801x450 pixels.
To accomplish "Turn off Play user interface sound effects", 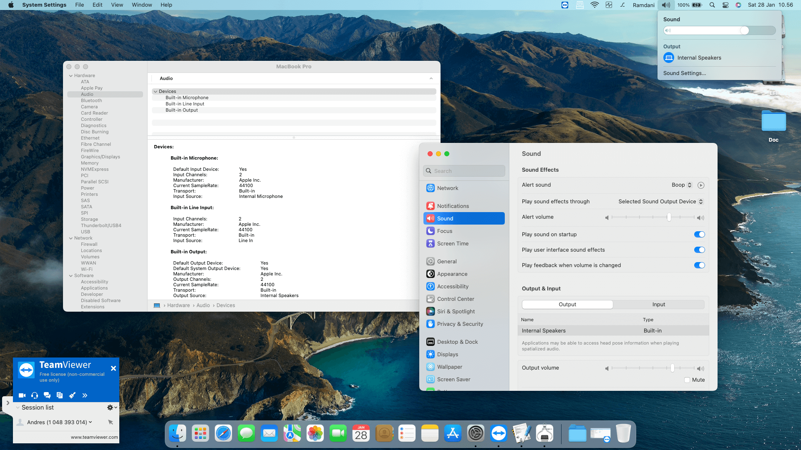I will pos(699,250).
